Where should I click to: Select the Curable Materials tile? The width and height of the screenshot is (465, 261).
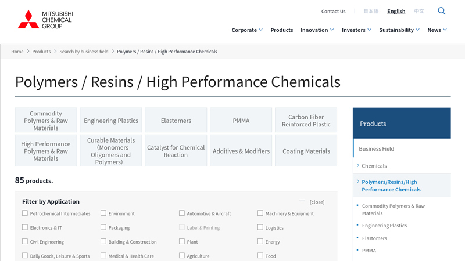coord(111,151)
